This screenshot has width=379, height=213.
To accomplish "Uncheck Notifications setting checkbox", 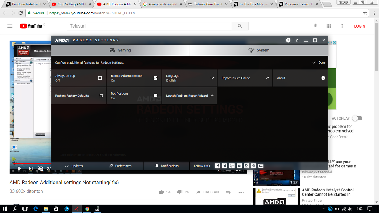I will (155, 96).
